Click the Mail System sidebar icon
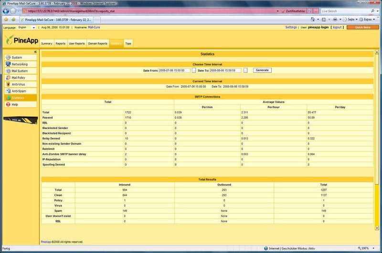The image size is (382, 253). 8,71
